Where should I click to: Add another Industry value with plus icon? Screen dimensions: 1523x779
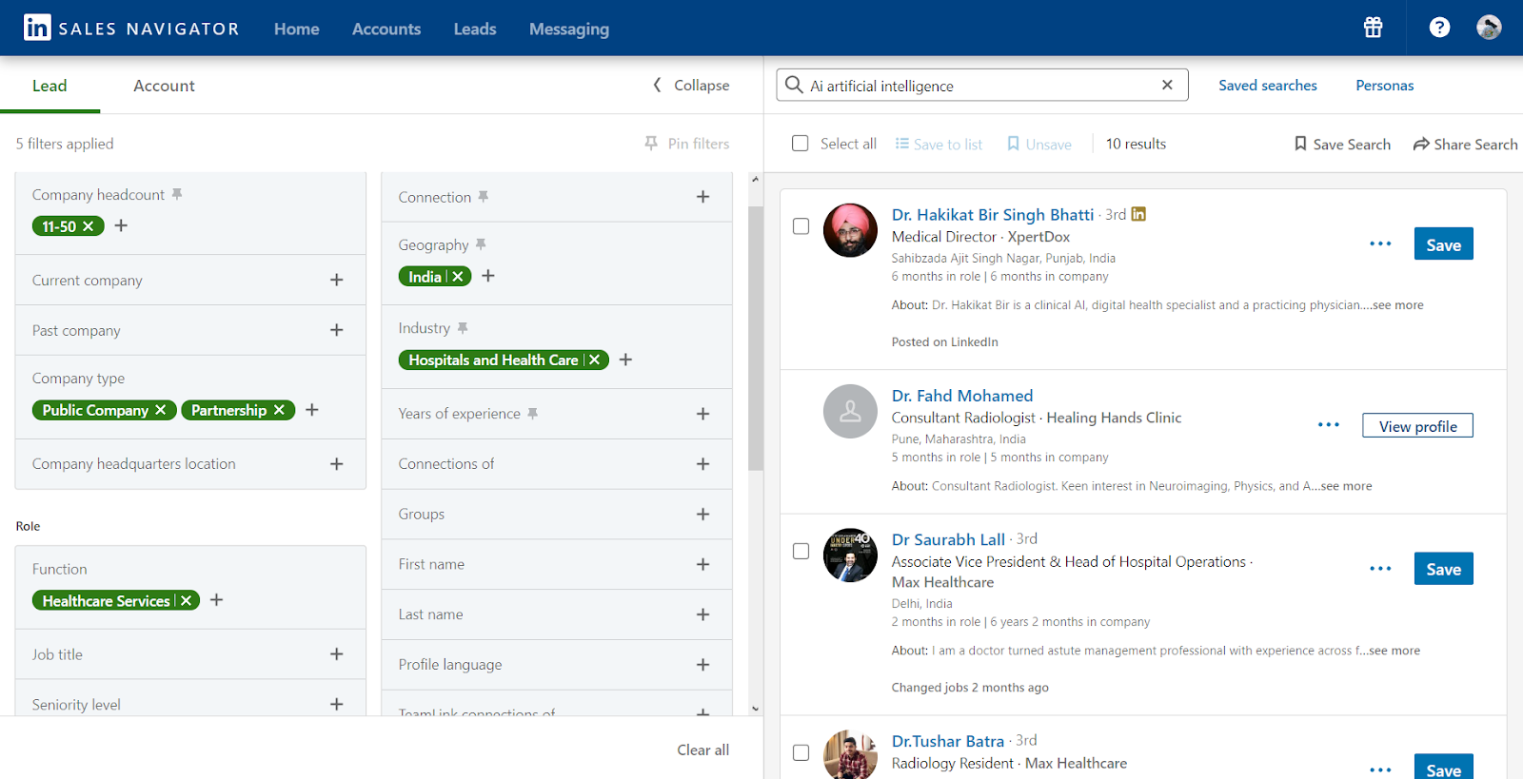(x=625, y=360)
